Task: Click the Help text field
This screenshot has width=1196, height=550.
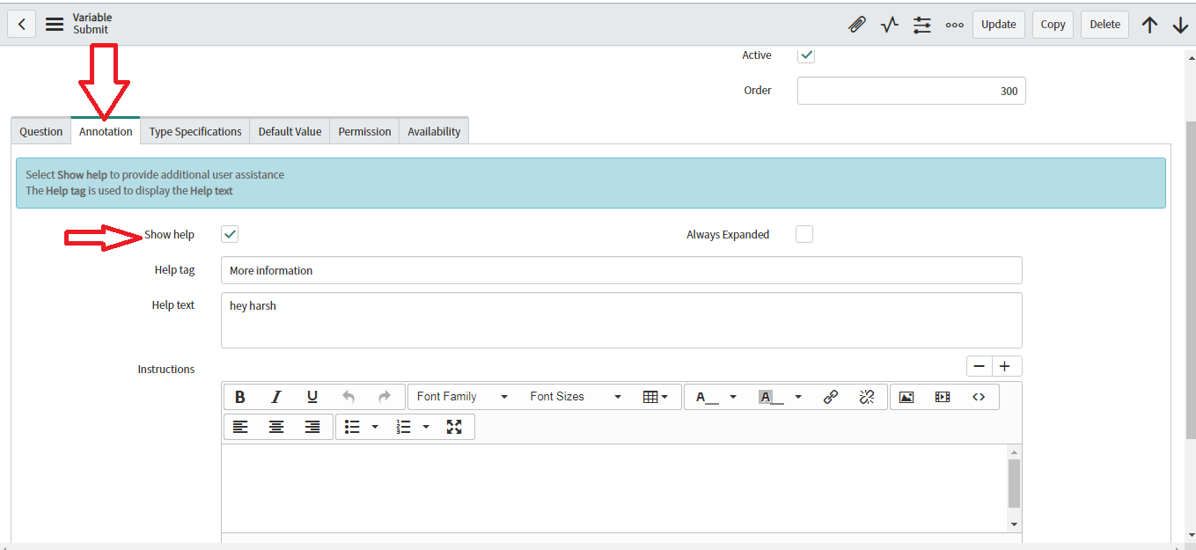Action: click(621, 320)
